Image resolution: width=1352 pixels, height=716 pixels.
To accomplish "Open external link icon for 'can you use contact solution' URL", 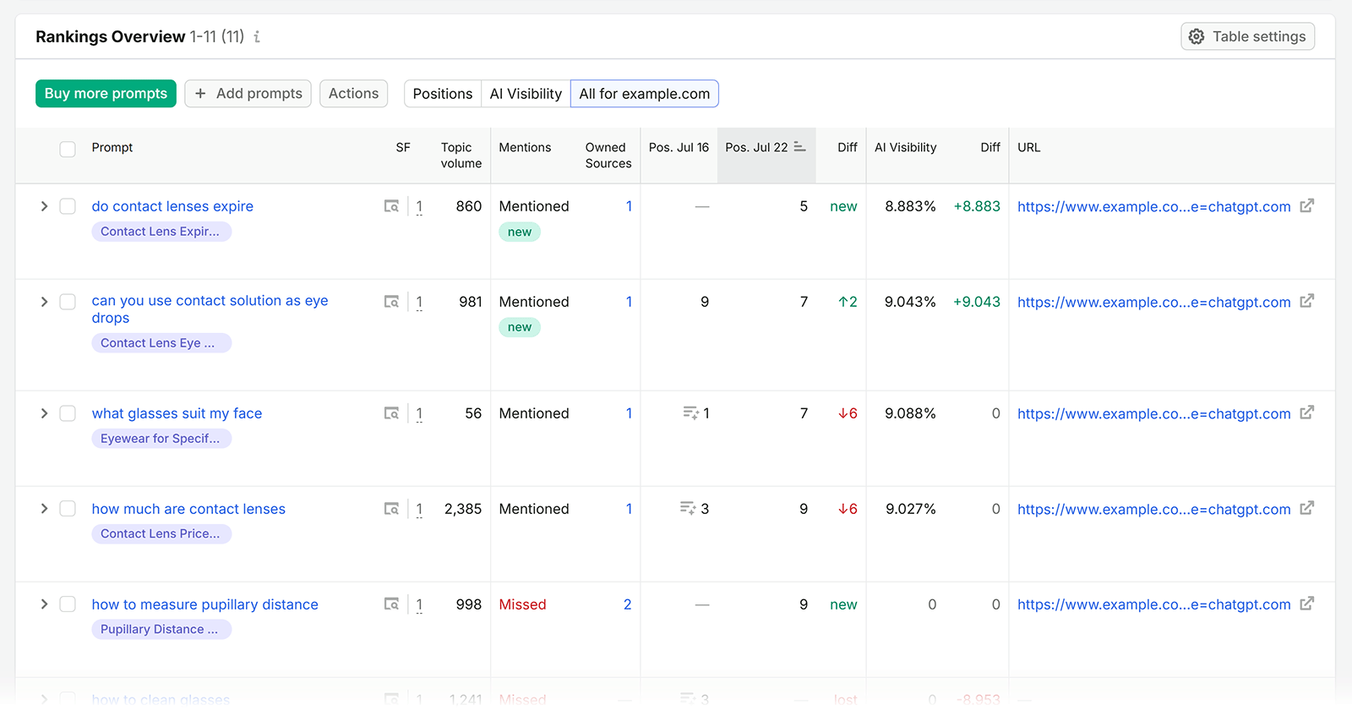I will click(1307, 301).
